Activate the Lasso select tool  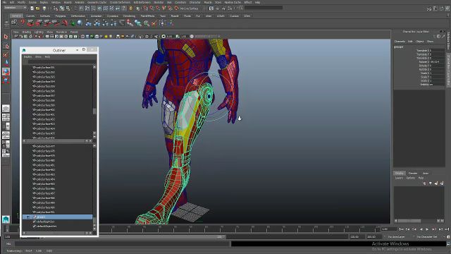pyautogui.click(x=6, y=46)
